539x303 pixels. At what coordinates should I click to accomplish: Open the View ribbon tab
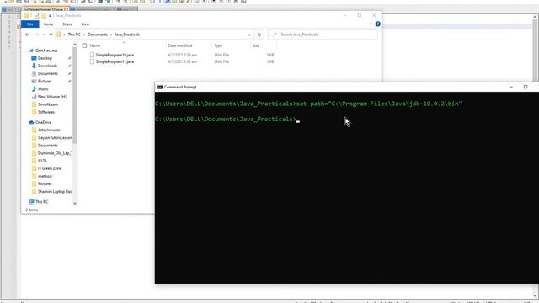click(85, 24)
